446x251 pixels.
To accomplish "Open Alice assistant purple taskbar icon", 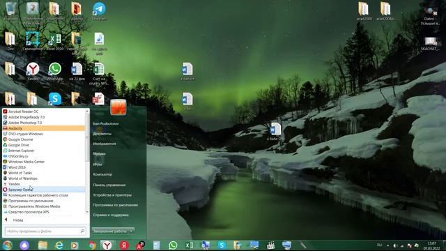I will coord(24,245).
